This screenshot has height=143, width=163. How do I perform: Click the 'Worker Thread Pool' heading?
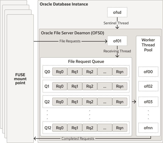148,45
